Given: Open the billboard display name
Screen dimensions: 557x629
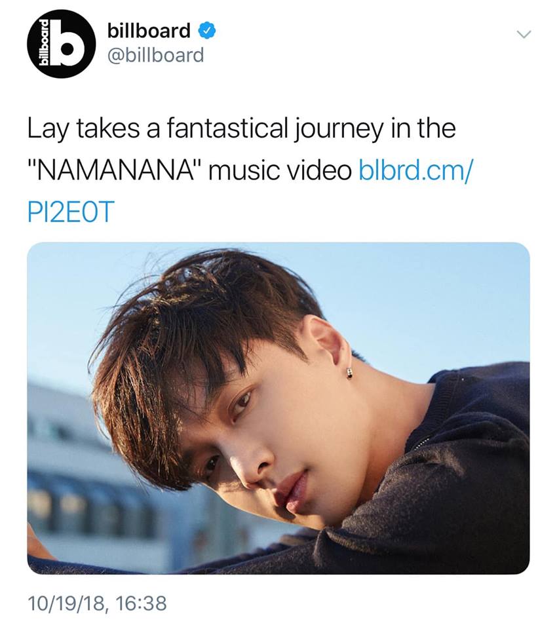Looking at the screenshot, I should pyautogui.click(x=149, y=31).
